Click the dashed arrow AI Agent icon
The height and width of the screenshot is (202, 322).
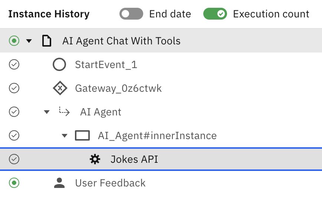[65, 112]
